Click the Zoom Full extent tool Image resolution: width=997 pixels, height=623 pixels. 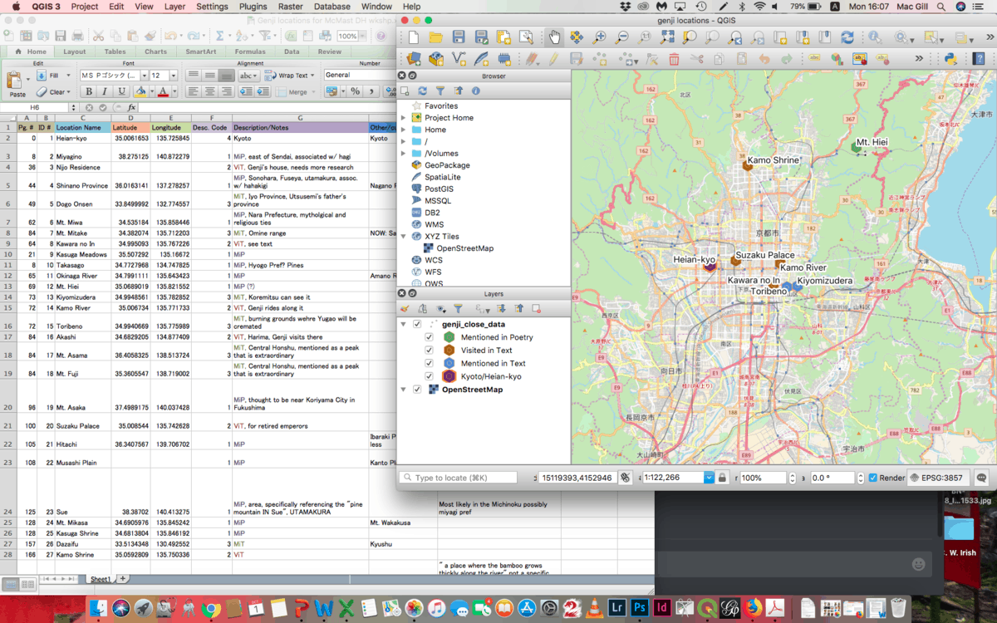tap(667, 37)
